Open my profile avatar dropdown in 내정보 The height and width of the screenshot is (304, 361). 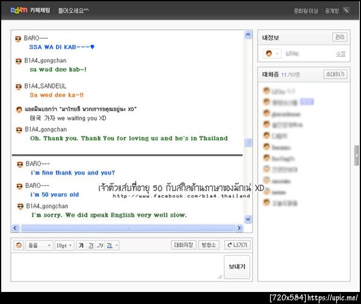(272, 54)
